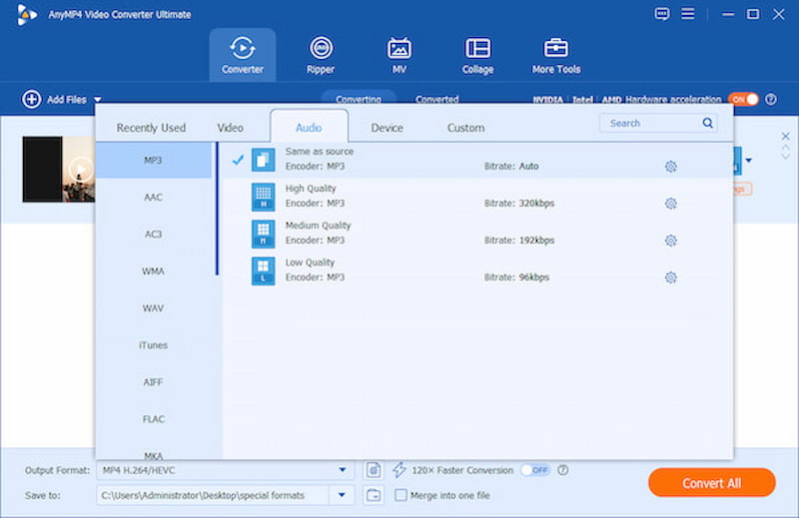The width and height of the screenshot is (799, 518).
Task: Click hardware acceleration help question icon
Action: tap(771, 99)
